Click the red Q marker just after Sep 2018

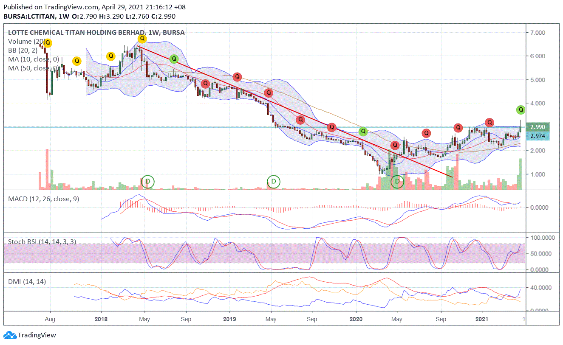coord(205,84)
